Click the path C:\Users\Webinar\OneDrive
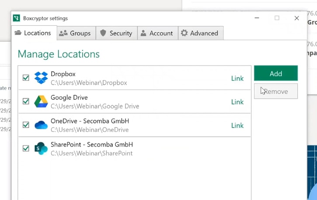 tap(90, 130)
